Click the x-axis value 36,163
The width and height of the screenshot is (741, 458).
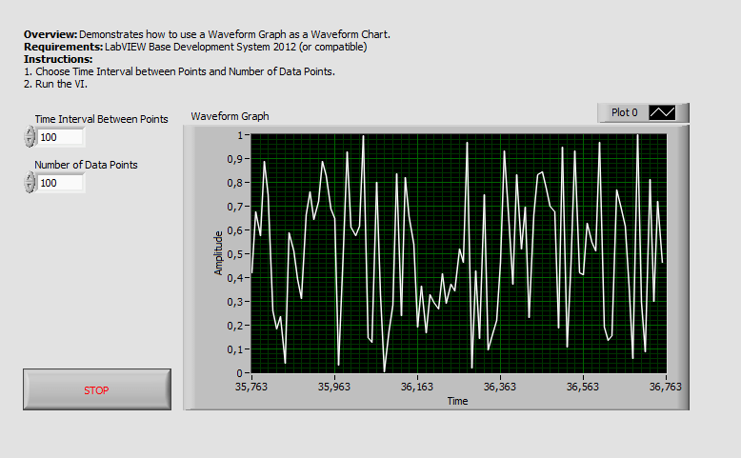pos(417,387)
